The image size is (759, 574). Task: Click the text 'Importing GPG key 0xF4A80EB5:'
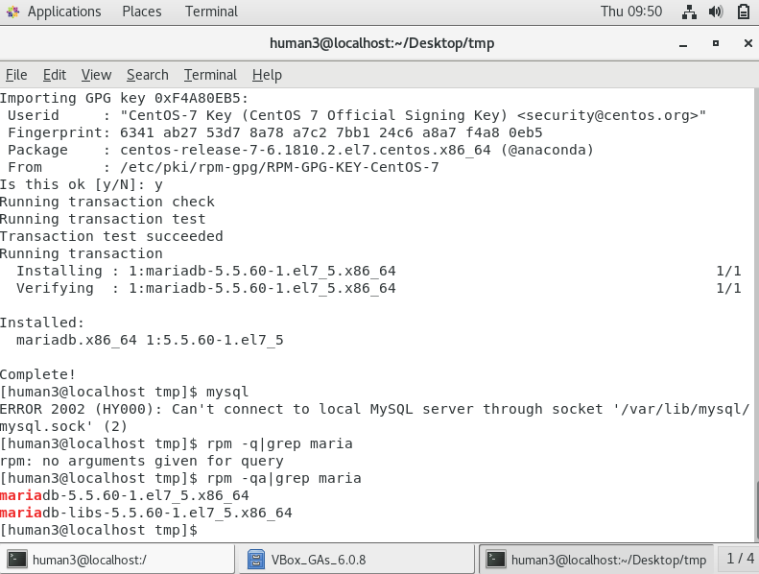pos(124,98)
